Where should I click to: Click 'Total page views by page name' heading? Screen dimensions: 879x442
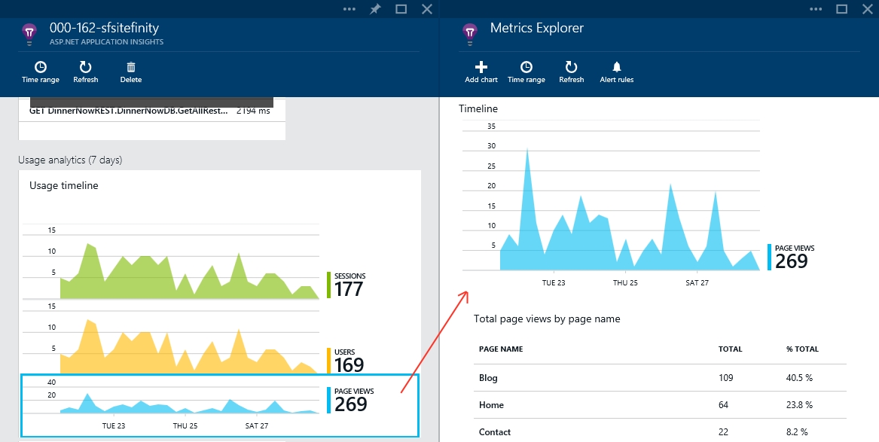coord(547,319)
